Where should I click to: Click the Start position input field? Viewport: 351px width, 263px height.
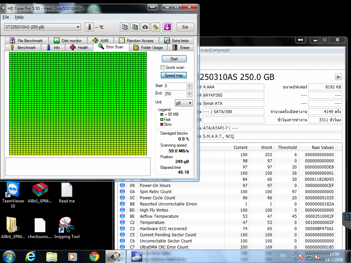tap(175, 86)
